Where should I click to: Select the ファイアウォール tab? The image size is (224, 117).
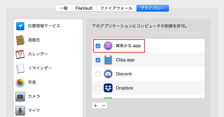(116, 8)
